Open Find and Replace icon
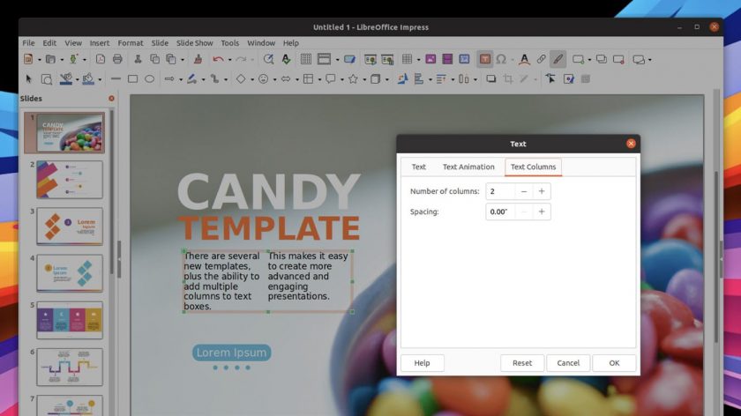 (268, 59)
